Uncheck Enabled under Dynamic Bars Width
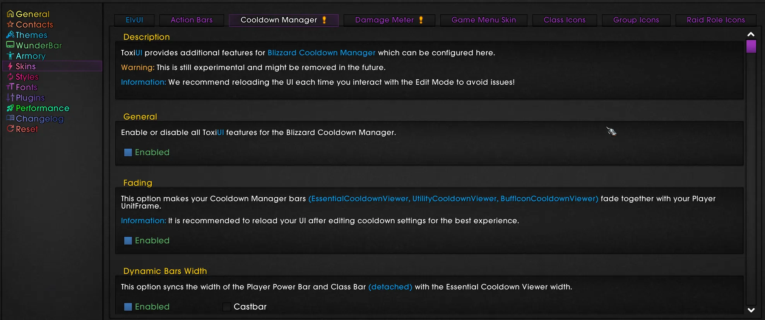 tap(128, 307)
